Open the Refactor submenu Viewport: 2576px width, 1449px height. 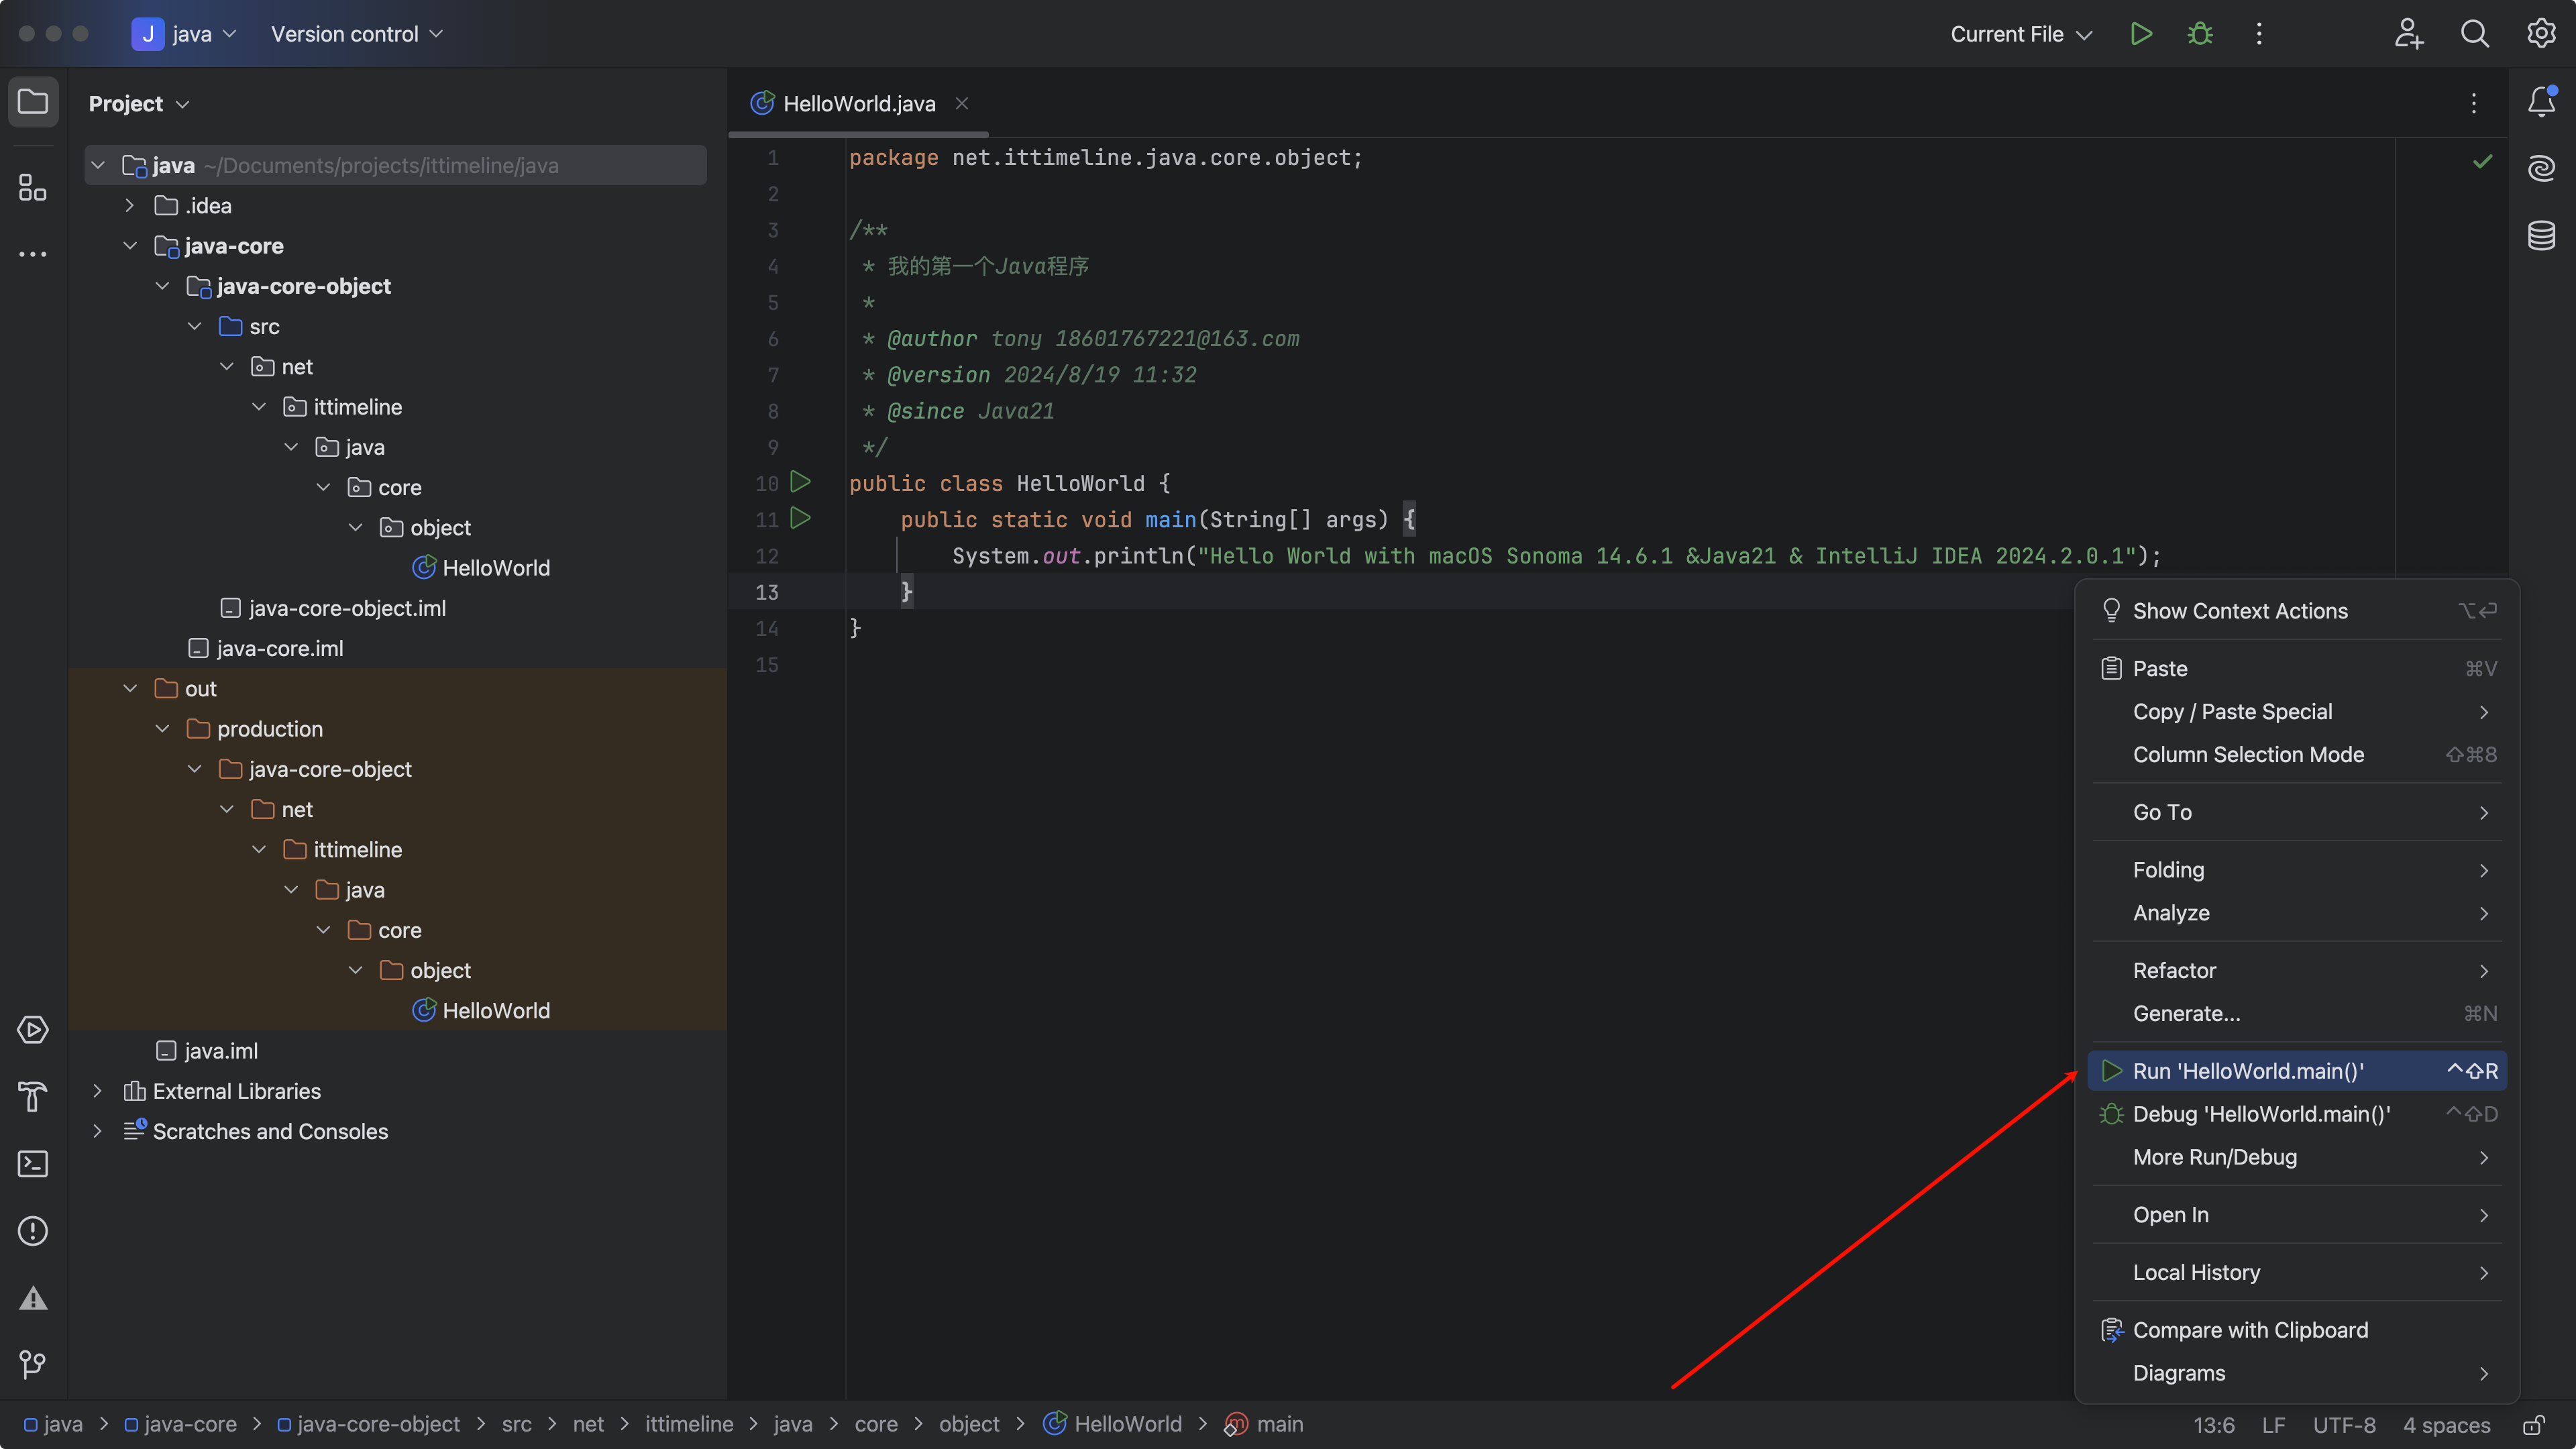click(2174, 971)
